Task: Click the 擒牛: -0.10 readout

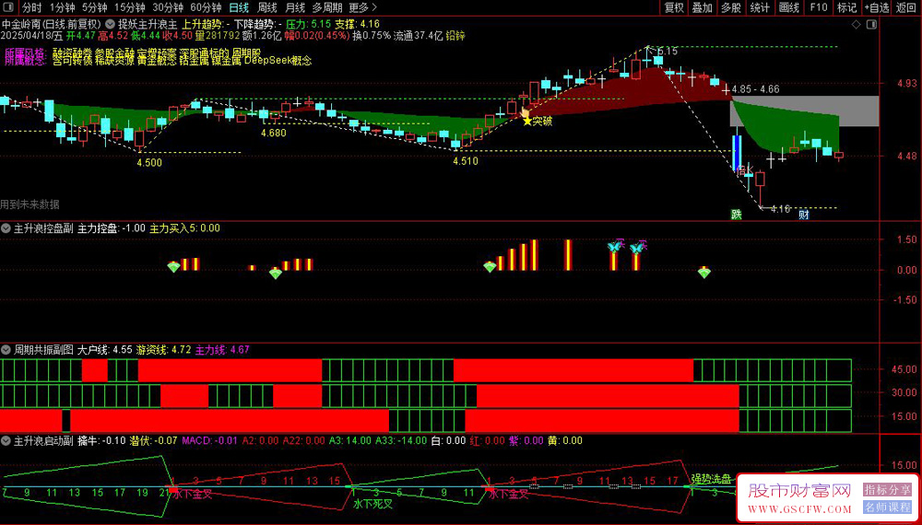Action: pyautogui.click(x=101, y=440)
